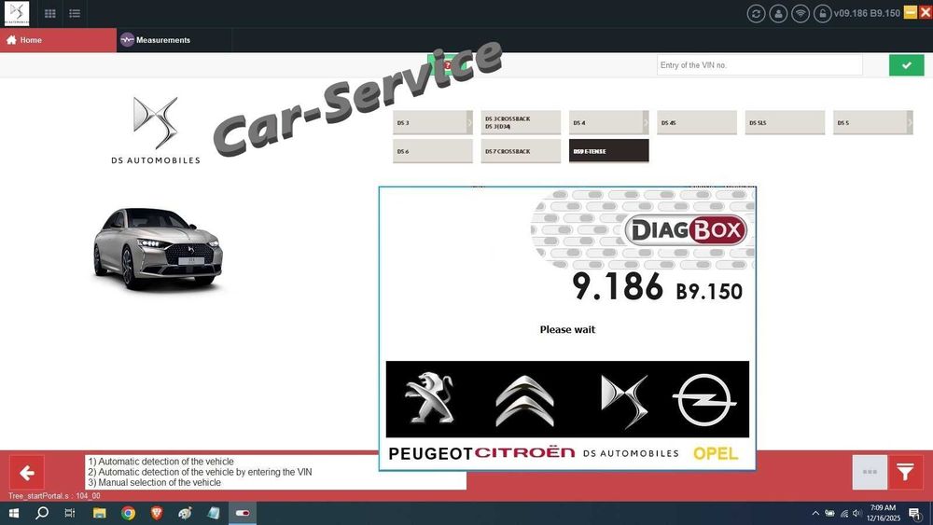Open Windows taskbar search
Viewport: 933px width, 525px height.
[42, 513]
